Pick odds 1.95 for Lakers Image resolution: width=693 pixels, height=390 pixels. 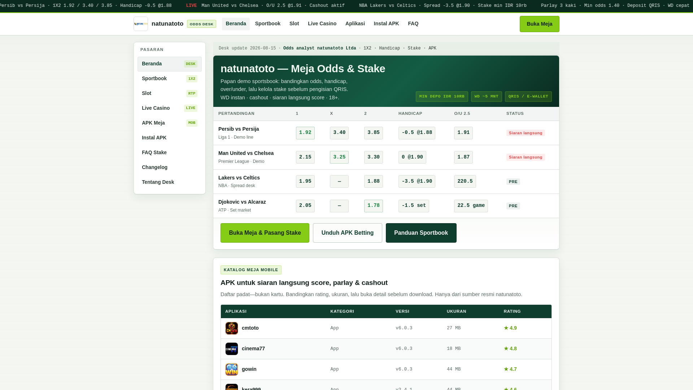coord(305,182)
